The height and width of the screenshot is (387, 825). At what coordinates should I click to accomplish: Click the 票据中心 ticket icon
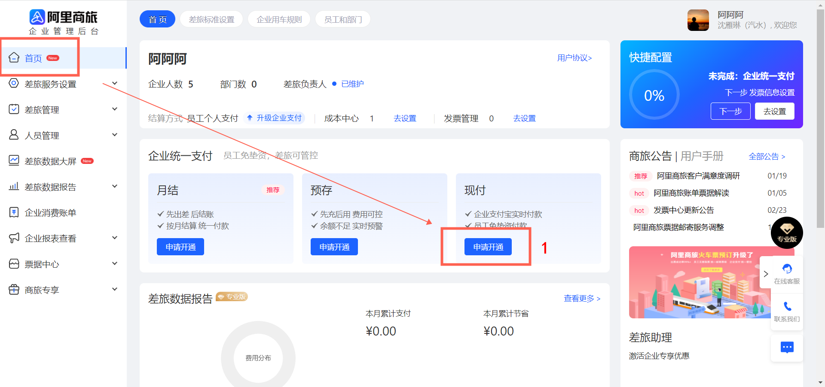[x=14, y=263]
